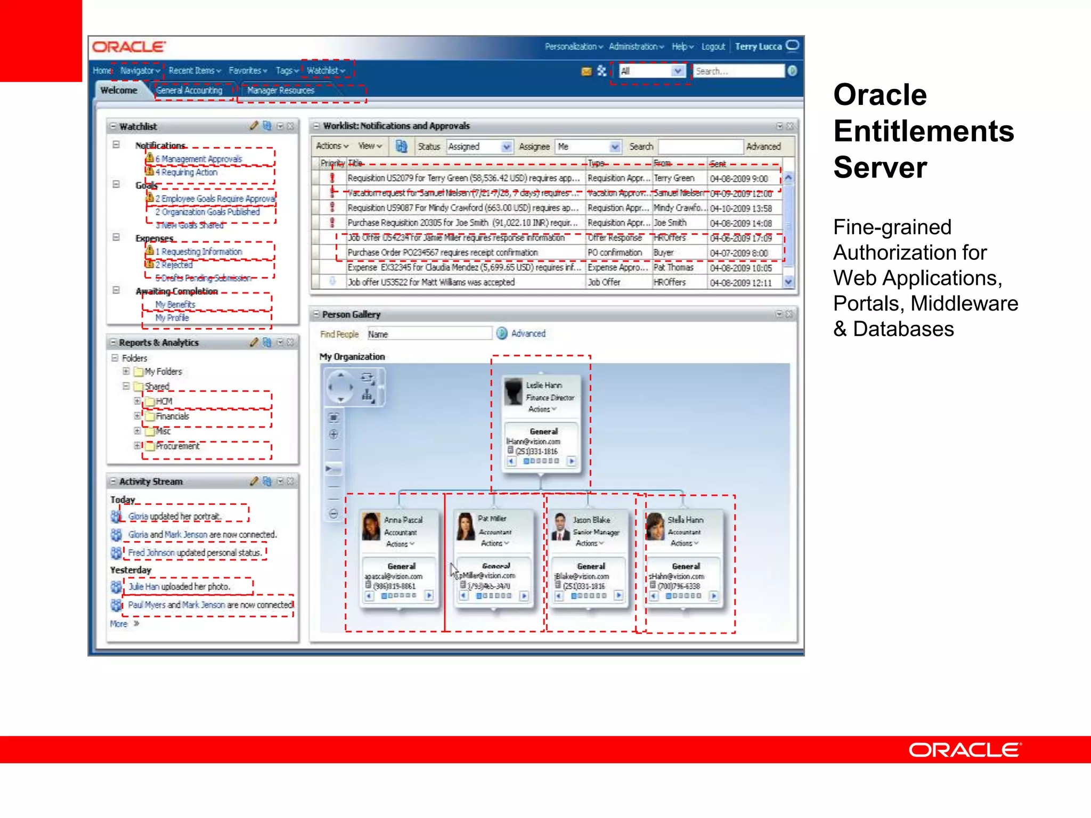Image resolution: width=1091 pixels, height=818 pixels.
Task: Sort Worklist by the Sent column
Action: pyautogui.click(x=718, y=163)
